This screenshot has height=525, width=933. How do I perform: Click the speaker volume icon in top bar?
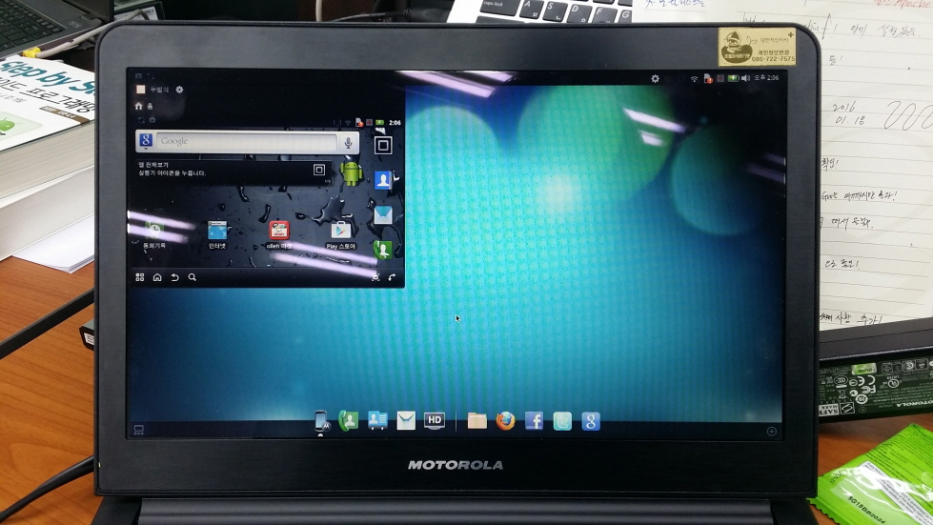745,78
